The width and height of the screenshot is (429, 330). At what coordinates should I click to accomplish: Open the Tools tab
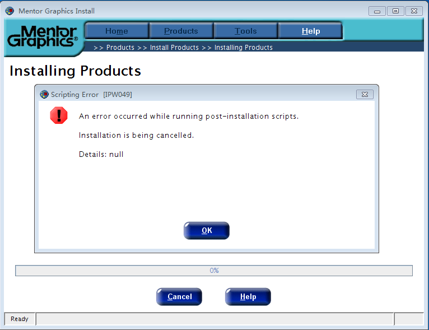(246, 31)
